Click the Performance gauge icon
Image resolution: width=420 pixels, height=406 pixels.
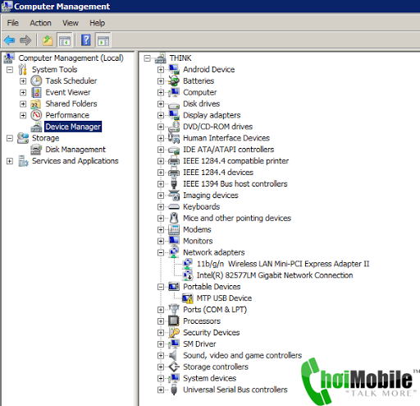36,115
